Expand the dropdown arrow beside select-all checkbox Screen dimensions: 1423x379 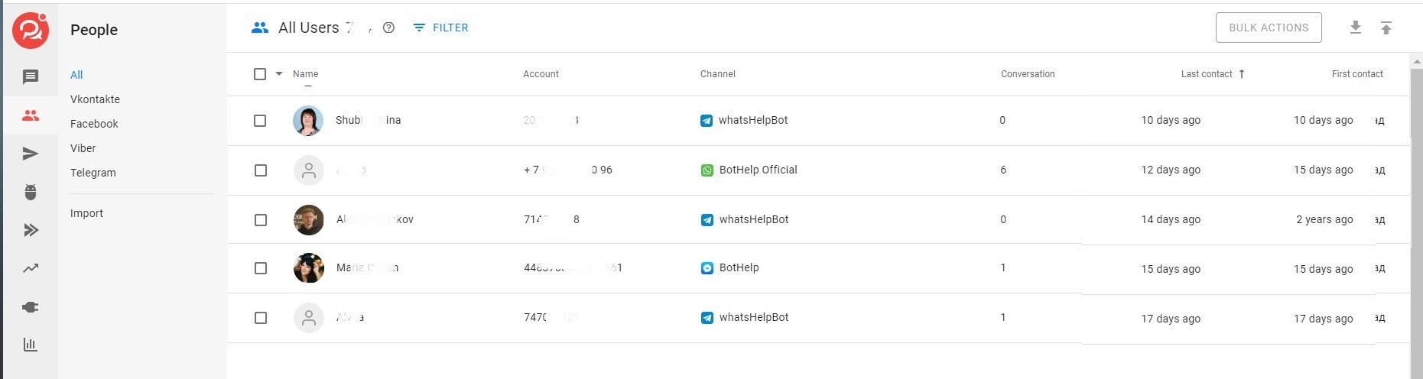coord(279,74)
